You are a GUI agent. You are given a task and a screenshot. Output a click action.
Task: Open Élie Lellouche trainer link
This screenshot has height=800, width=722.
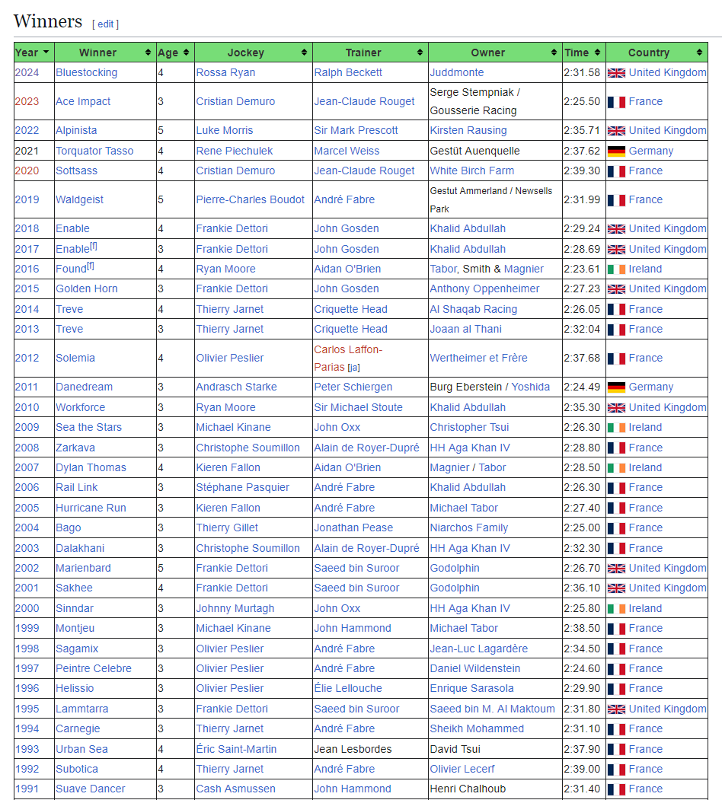(x=348, y=688)
